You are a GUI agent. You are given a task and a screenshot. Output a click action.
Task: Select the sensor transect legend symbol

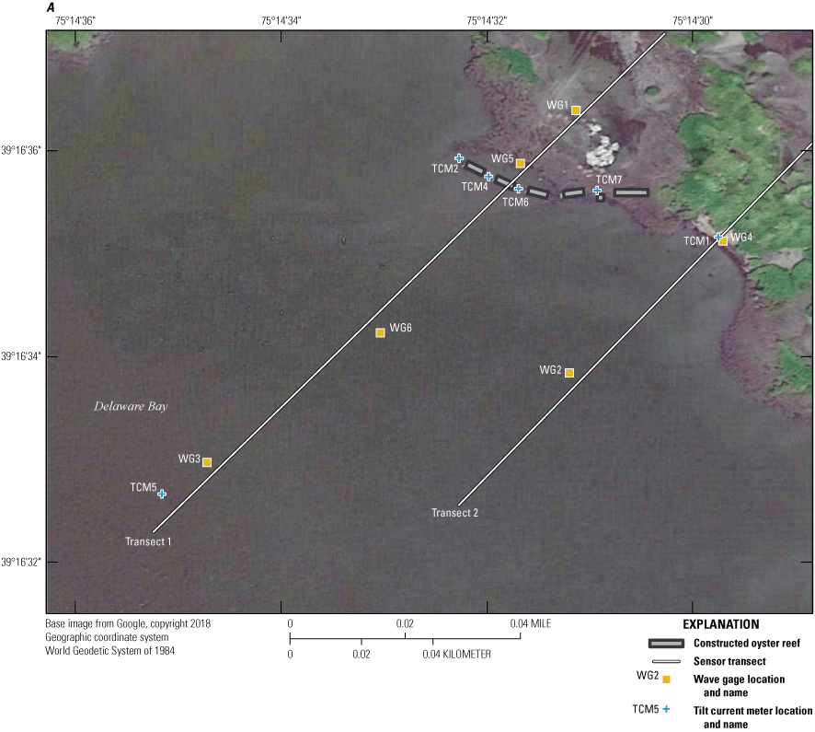tap(665, 663)
